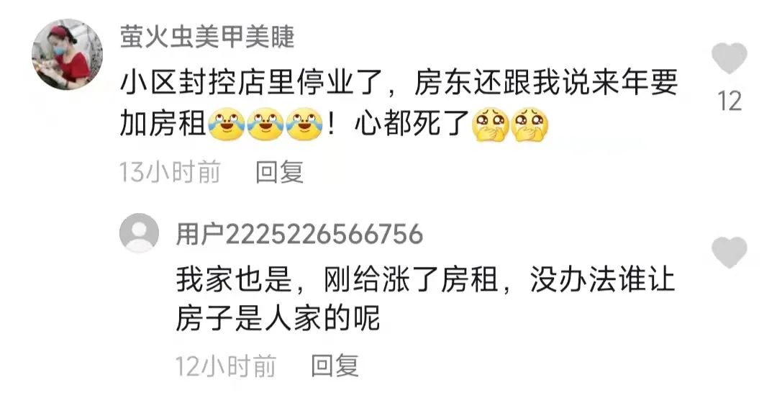
Task: Select the 12小时前 timestamp
Action: pos(225,366)
